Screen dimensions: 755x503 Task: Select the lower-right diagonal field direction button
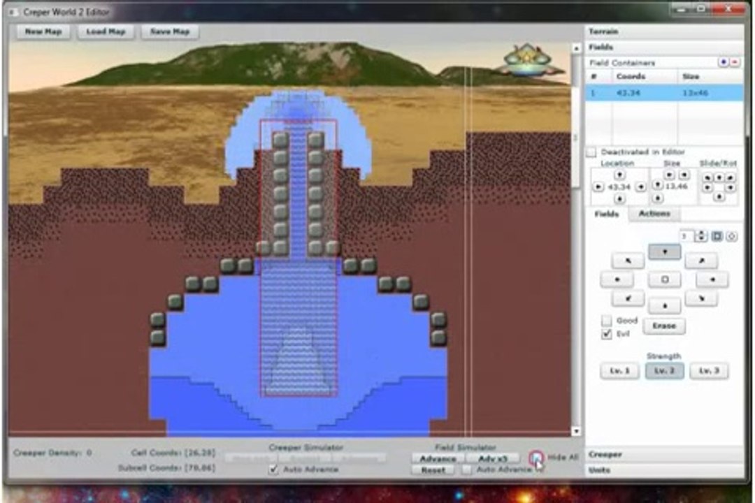[x=701, y=298]
